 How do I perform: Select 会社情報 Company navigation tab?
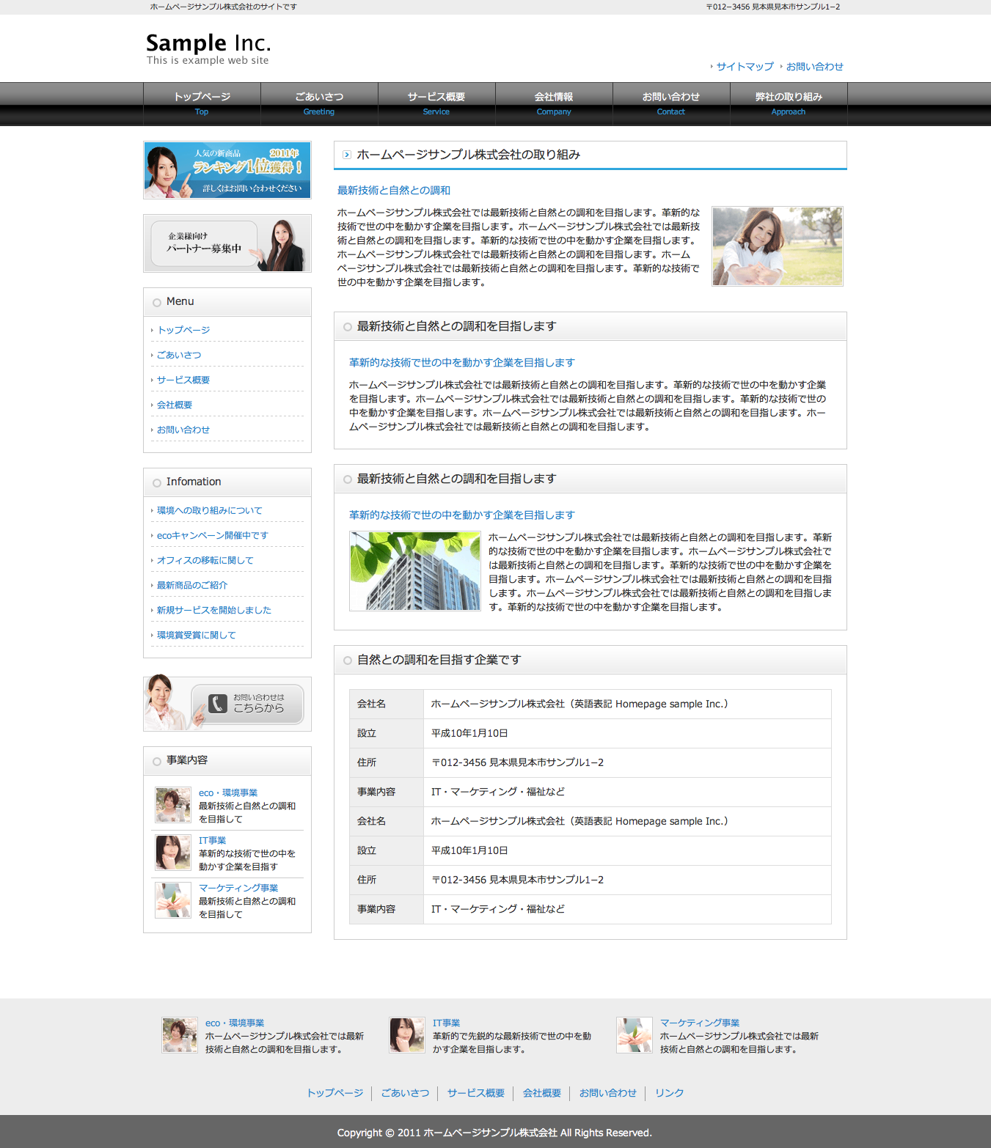[x=554, y=103]
